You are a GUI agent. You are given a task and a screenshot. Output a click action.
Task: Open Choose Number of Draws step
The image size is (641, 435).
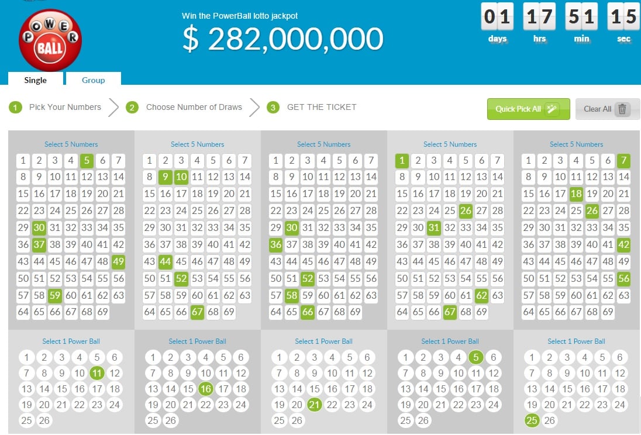pyautogui.click(x=194, y=107)
